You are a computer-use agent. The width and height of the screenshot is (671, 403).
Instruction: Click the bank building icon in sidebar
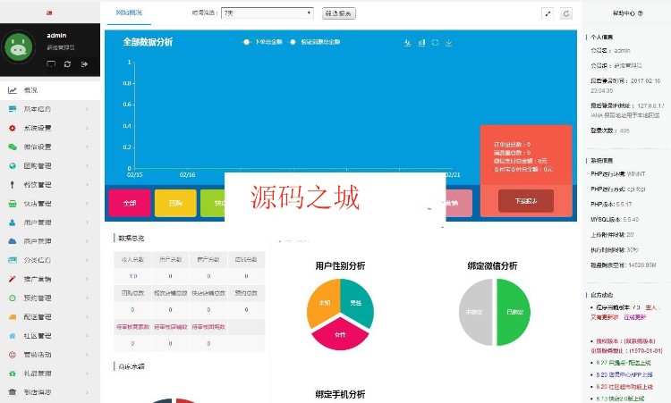point(13,392)
